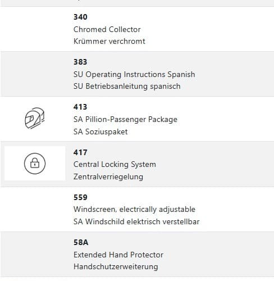Click SA Pillion-Passenger Package label
The width and height of the screenshot is (274, 281).
coord(125,120)
